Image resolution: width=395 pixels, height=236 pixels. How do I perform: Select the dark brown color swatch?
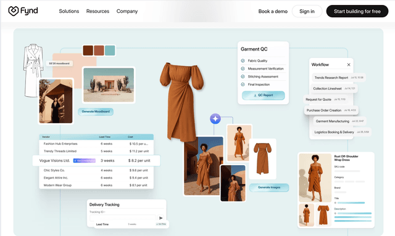coord(88,51)
